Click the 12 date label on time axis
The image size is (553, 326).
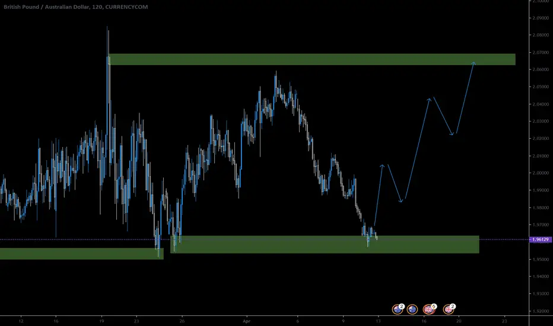click(21, 321)
